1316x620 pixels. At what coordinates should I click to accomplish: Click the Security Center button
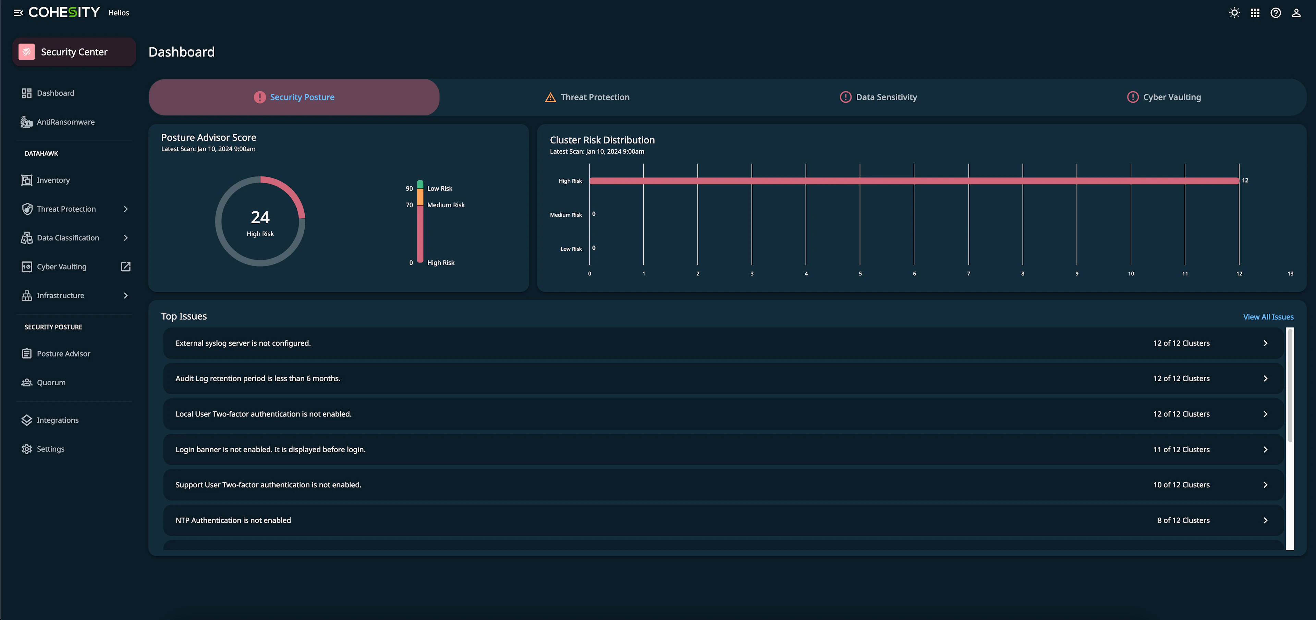pyautogui.click(x=74, y=52)
